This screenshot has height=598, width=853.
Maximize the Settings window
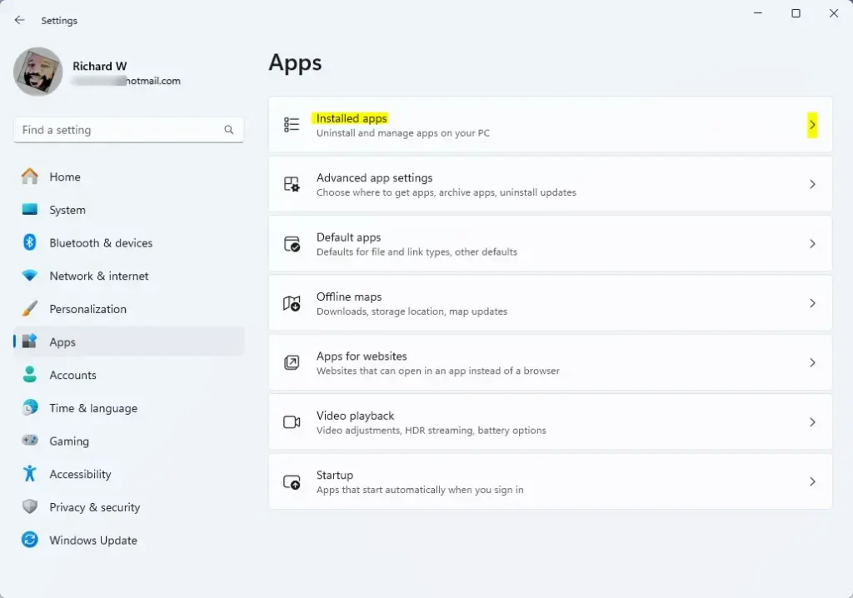point(796,13)
